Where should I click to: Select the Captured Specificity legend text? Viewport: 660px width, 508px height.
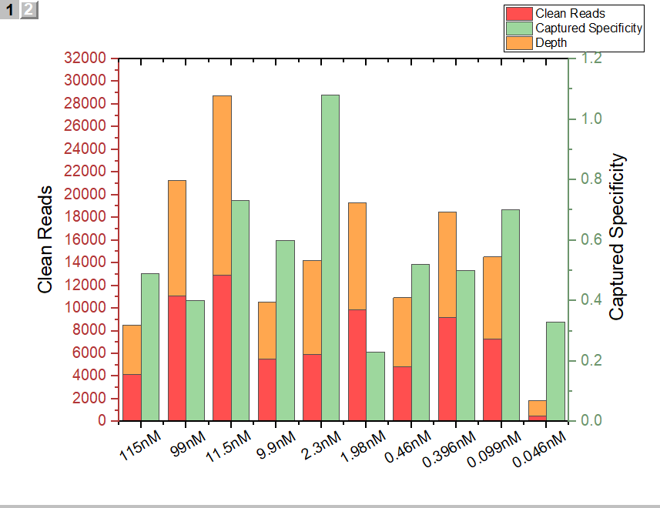click(588, 28)
